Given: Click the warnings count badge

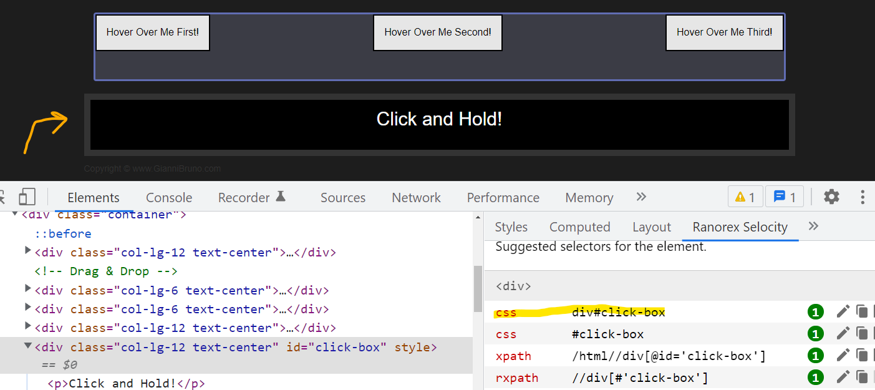Looking at the screenshot, I should coord(745,197).
